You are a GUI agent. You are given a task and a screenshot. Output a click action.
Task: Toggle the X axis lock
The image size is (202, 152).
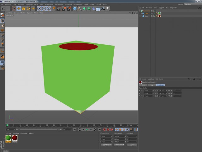click(x=39, y=9)
